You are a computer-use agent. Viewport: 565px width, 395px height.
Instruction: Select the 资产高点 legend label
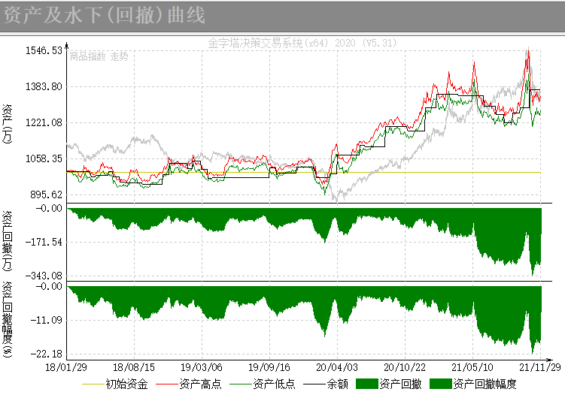pos(200,384)
